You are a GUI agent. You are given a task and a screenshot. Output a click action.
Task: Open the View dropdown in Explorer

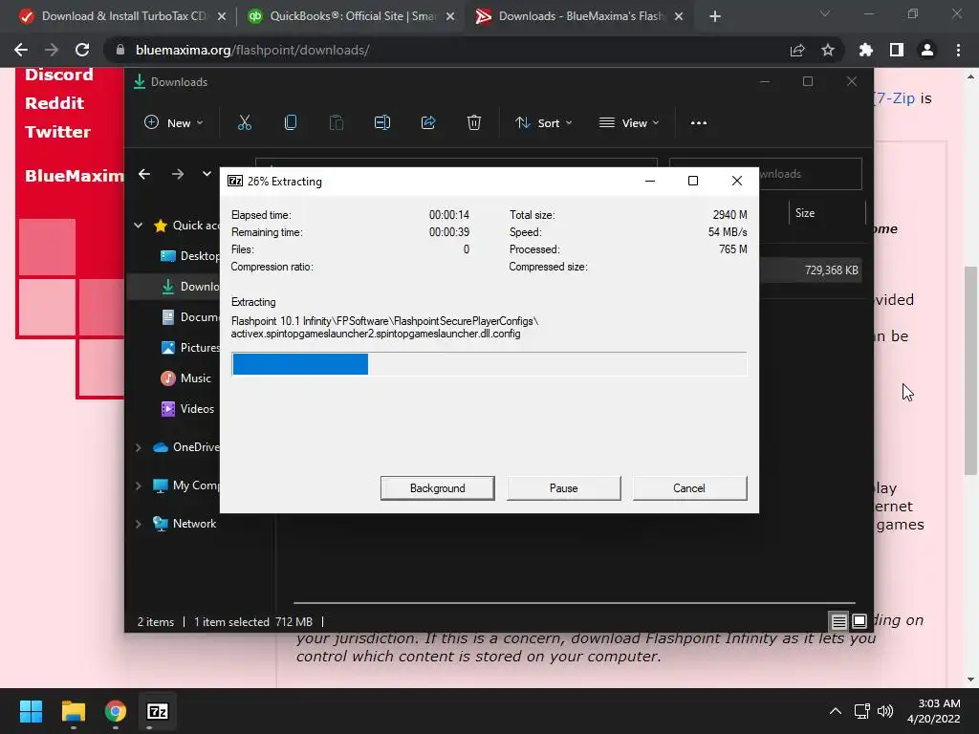[629, 123]
